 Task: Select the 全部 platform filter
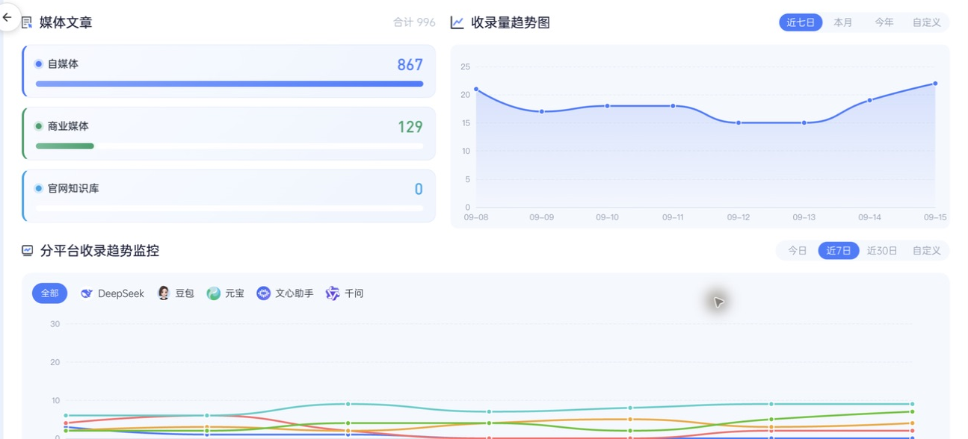(x=49, y=293)
